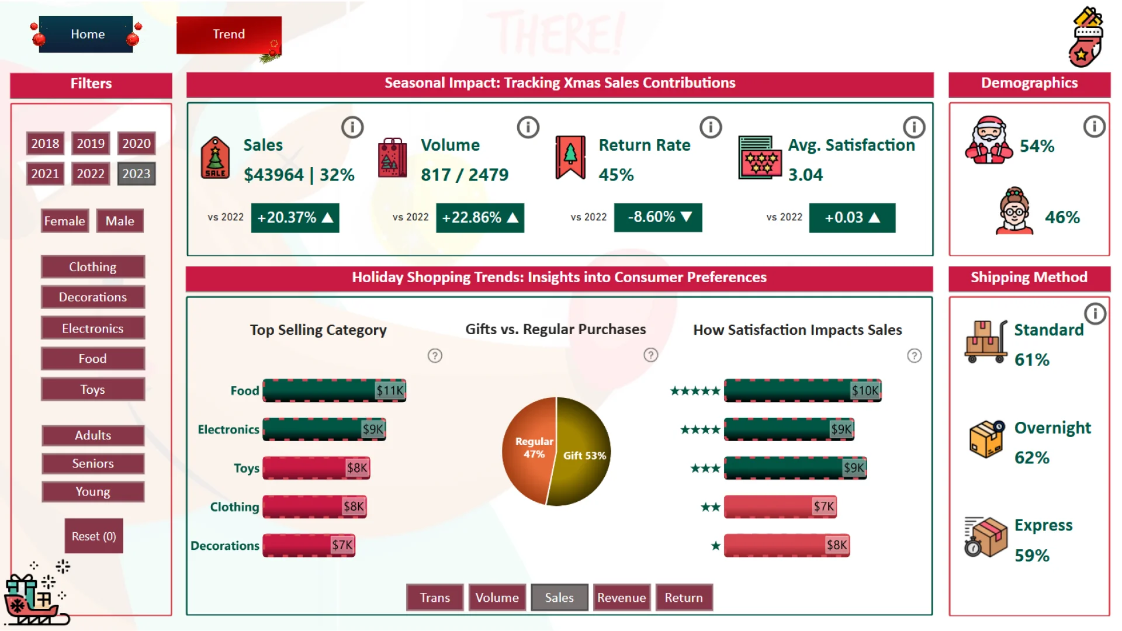Select the Electronics $9K bar

[x=324, y=429]
